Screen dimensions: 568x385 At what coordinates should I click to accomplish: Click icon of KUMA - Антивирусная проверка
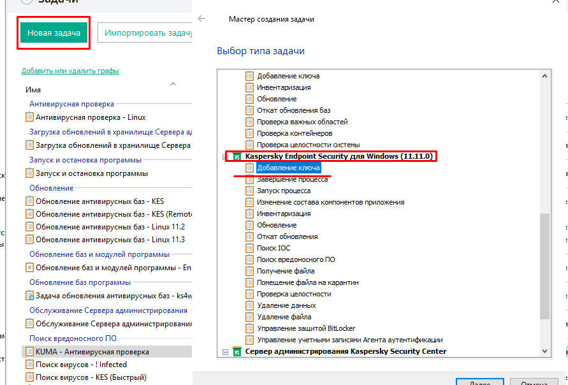tap(29, 352)
